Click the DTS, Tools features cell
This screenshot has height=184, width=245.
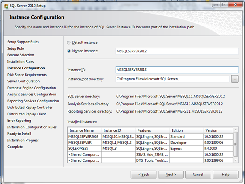click(x=152, y=160)
